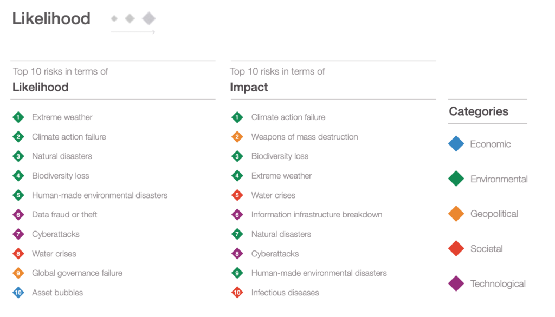Image resolution: width=555 pixels, height=317 pixels.
Task: Select Information infrastructure breakdown risk
Action: [317, 215]
